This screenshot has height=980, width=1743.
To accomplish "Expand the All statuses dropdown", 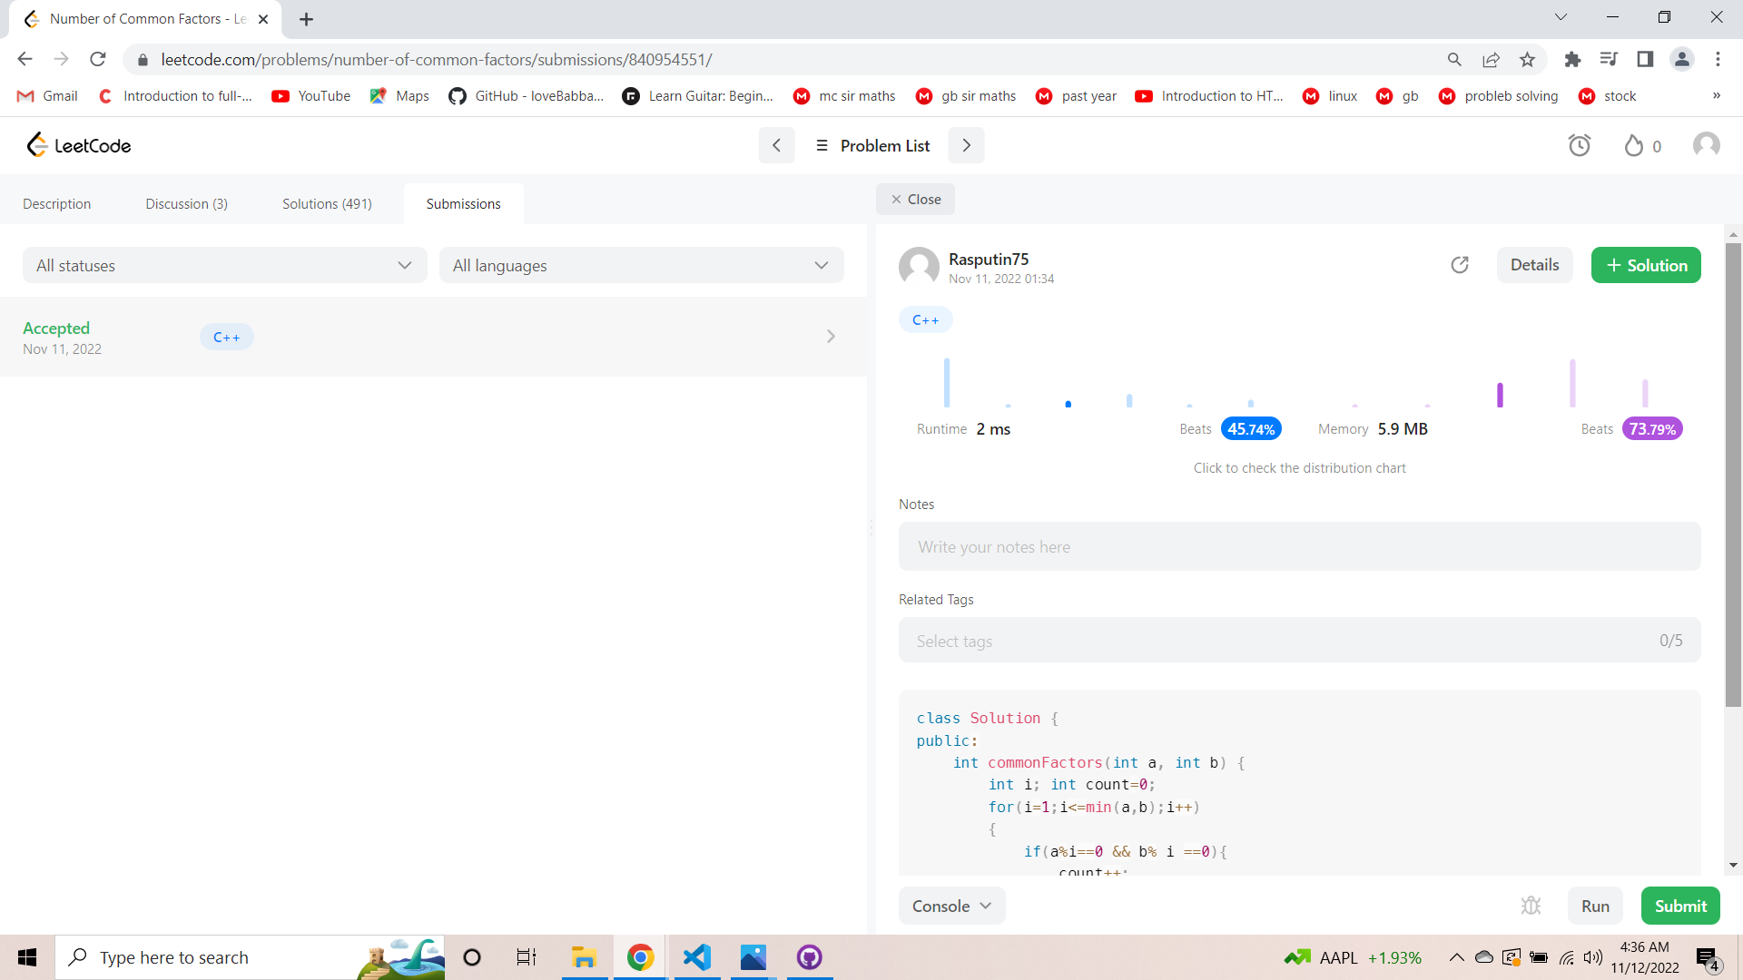I will coord(224,265).
